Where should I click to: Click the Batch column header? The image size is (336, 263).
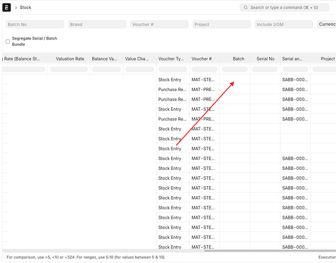[x=238, y=59]
